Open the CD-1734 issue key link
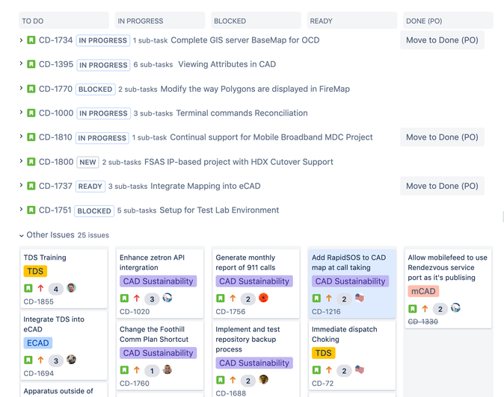The height and width of the screenshot is (397, 504). 55,40
